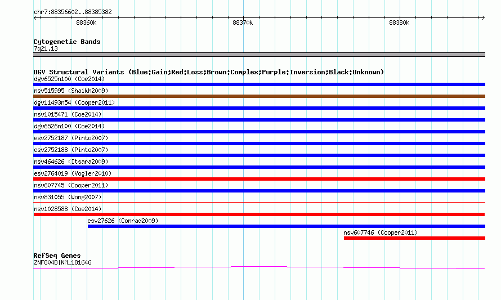
Task: Click the left arrow end of the ruler
Action: click(x=35, y=18)
